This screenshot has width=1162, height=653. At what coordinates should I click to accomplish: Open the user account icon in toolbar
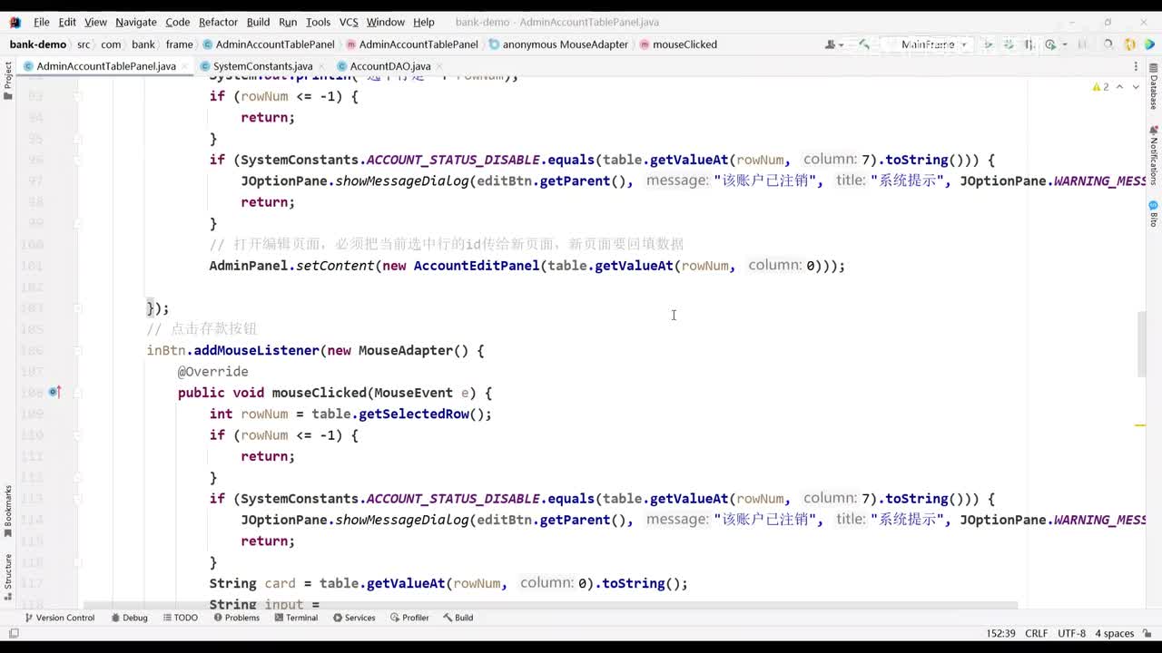[x=830, y=44]
